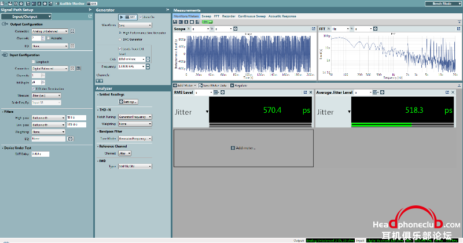Enable the Acoustic checkbox
The width and height of the screenshot is (463, 243).
tap(49, 38)
